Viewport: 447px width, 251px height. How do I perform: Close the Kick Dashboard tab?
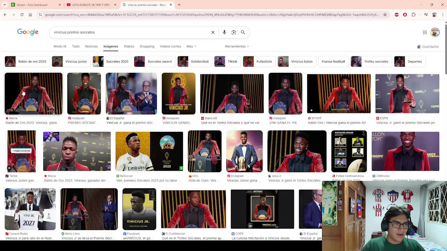[59, 5]
